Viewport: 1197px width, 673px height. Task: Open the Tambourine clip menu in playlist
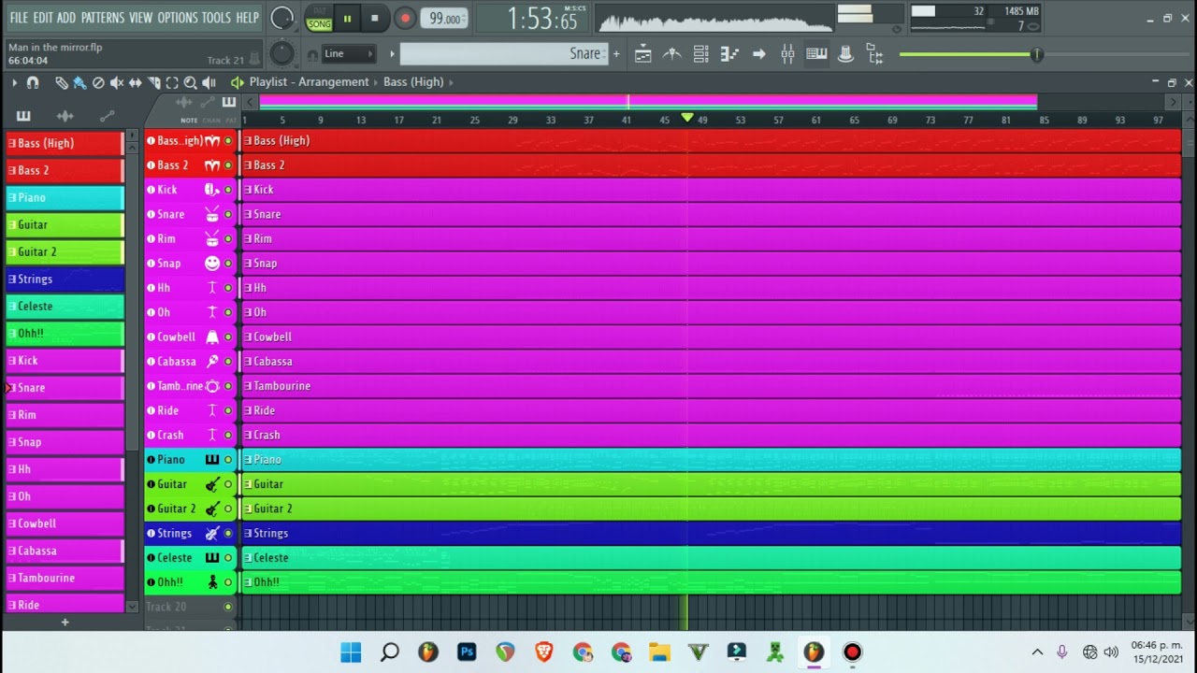click(x=248, y=386)
